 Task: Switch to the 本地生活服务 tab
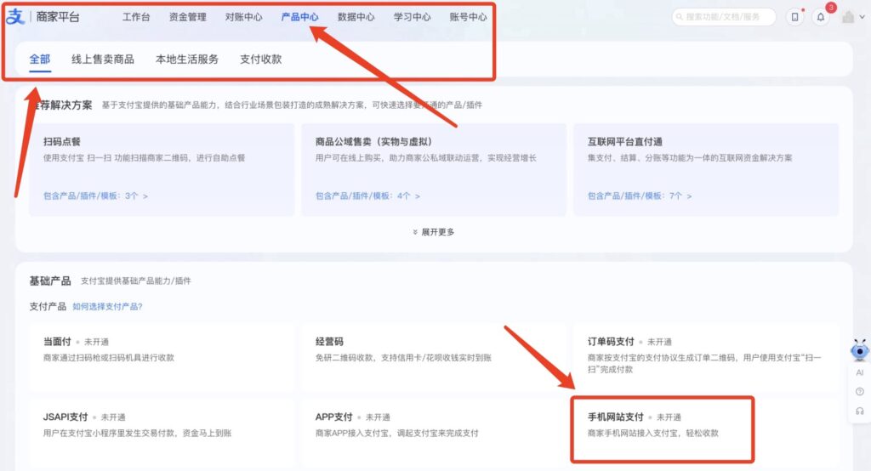point(187,60)
